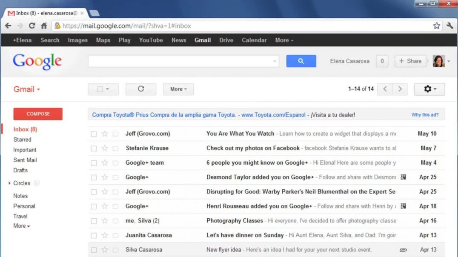Click Google+ icon on Henri Rousseau email
The height and width of the screenshot is (257, 458).
point(403,206)
